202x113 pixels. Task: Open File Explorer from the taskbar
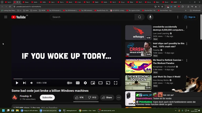tap(17, 110)
